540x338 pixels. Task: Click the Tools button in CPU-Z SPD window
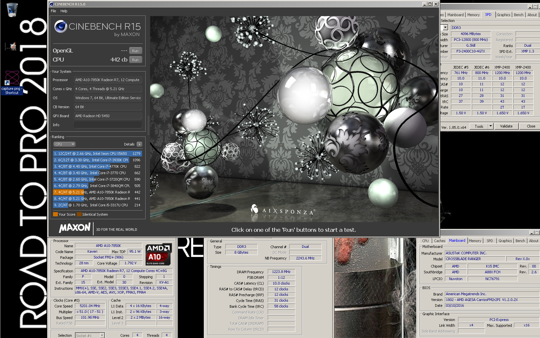479,127
